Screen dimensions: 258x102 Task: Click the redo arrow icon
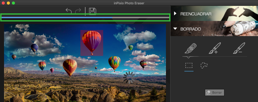point(78,11)
